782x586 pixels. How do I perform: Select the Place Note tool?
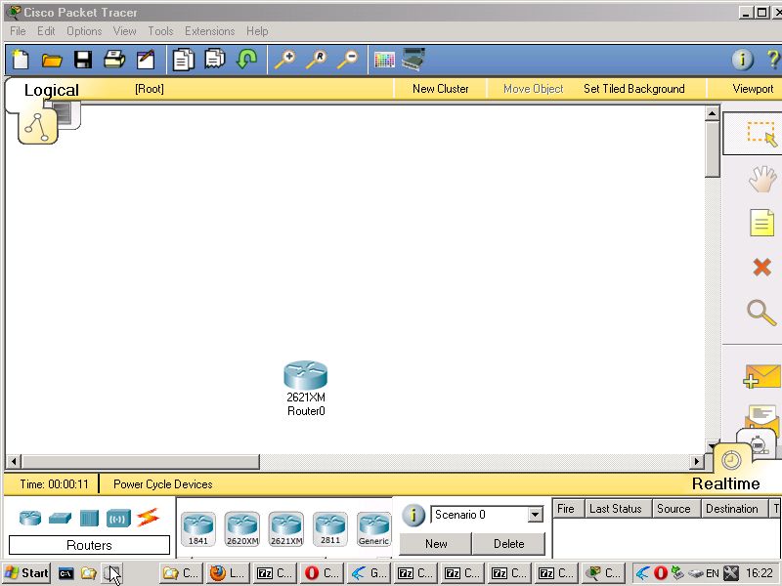coord(762,223)
